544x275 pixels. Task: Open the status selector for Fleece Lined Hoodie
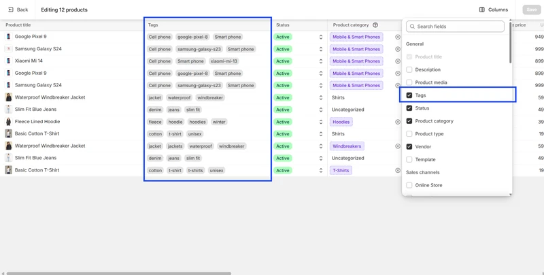tap(321, 122)
